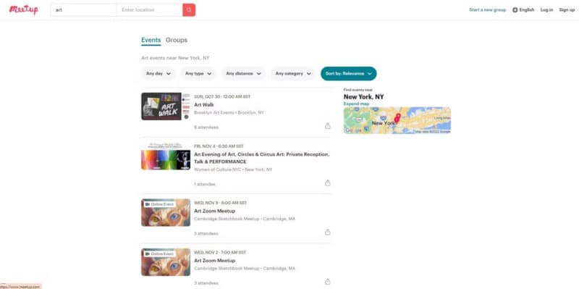Click the Sign up link
Image resolution: width=579 pixels, height=289 pixels.
pos(567,10)
